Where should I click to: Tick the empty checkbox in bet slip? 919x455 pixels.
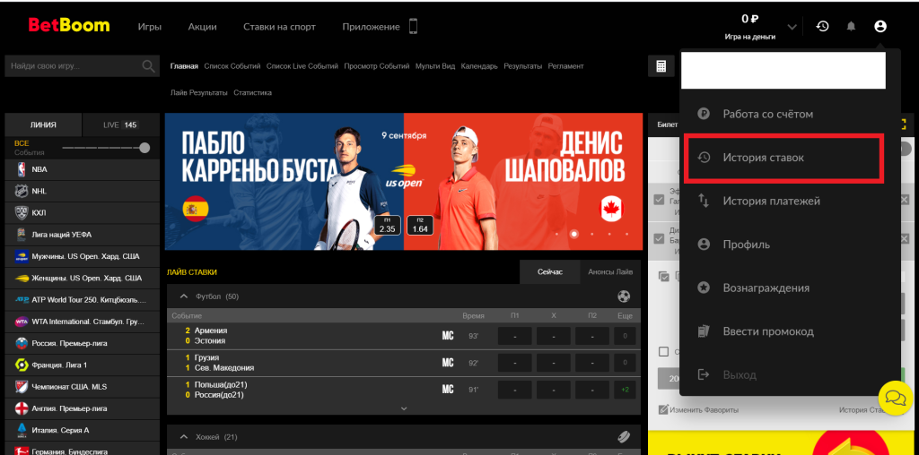click(x=663, y=352)
